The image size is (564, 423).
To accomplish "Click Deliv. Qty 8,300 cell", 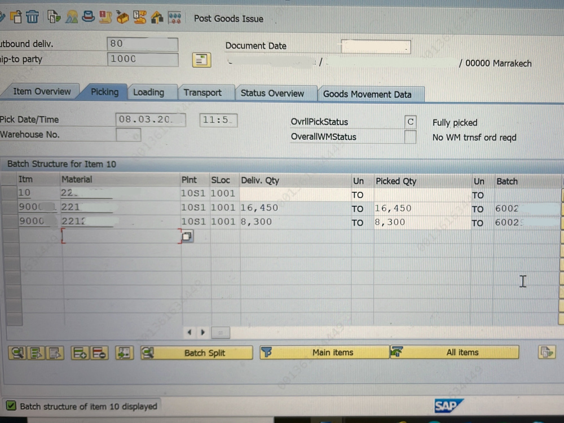I will pyautogui.click(x=296, y=222).
